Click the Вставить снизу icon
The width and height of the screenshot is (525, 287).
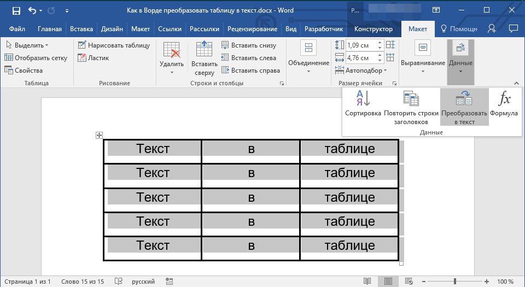coord(225,45)
